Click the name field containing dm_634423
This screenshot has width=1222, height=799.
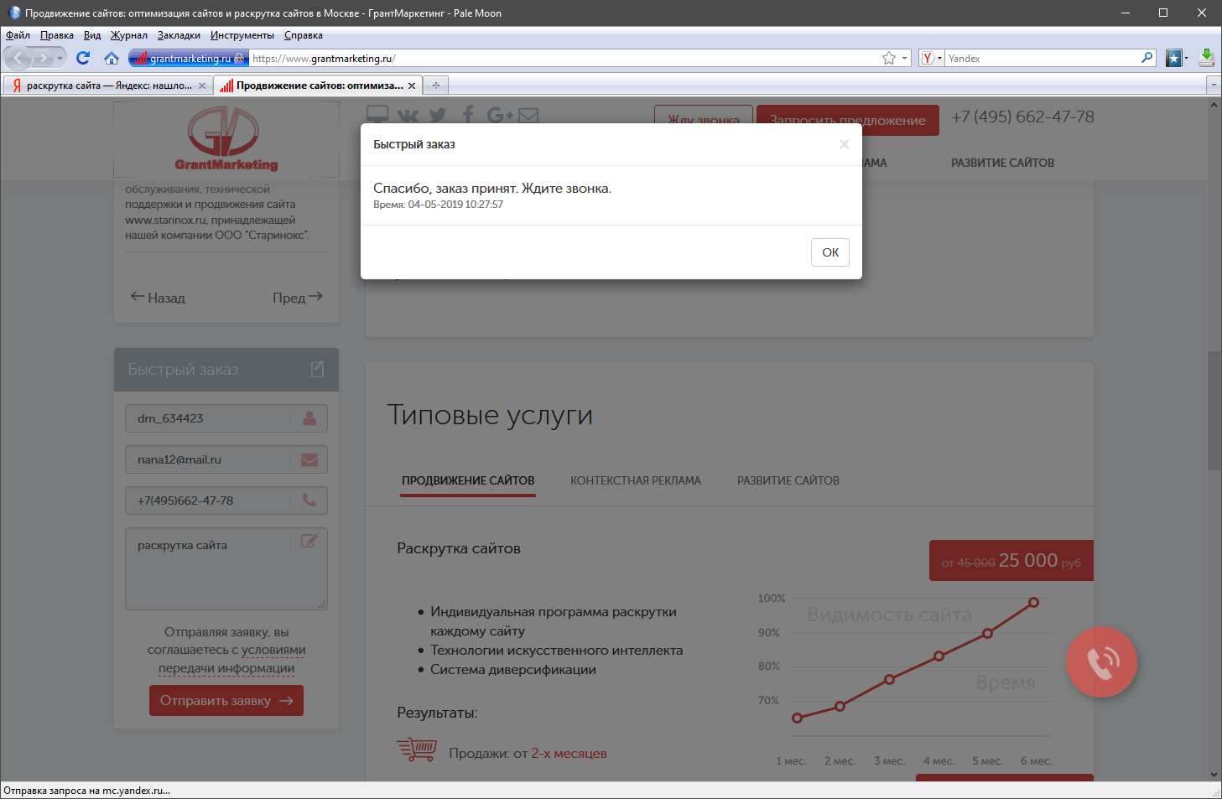pyautogui.click(x=226, y=418)
